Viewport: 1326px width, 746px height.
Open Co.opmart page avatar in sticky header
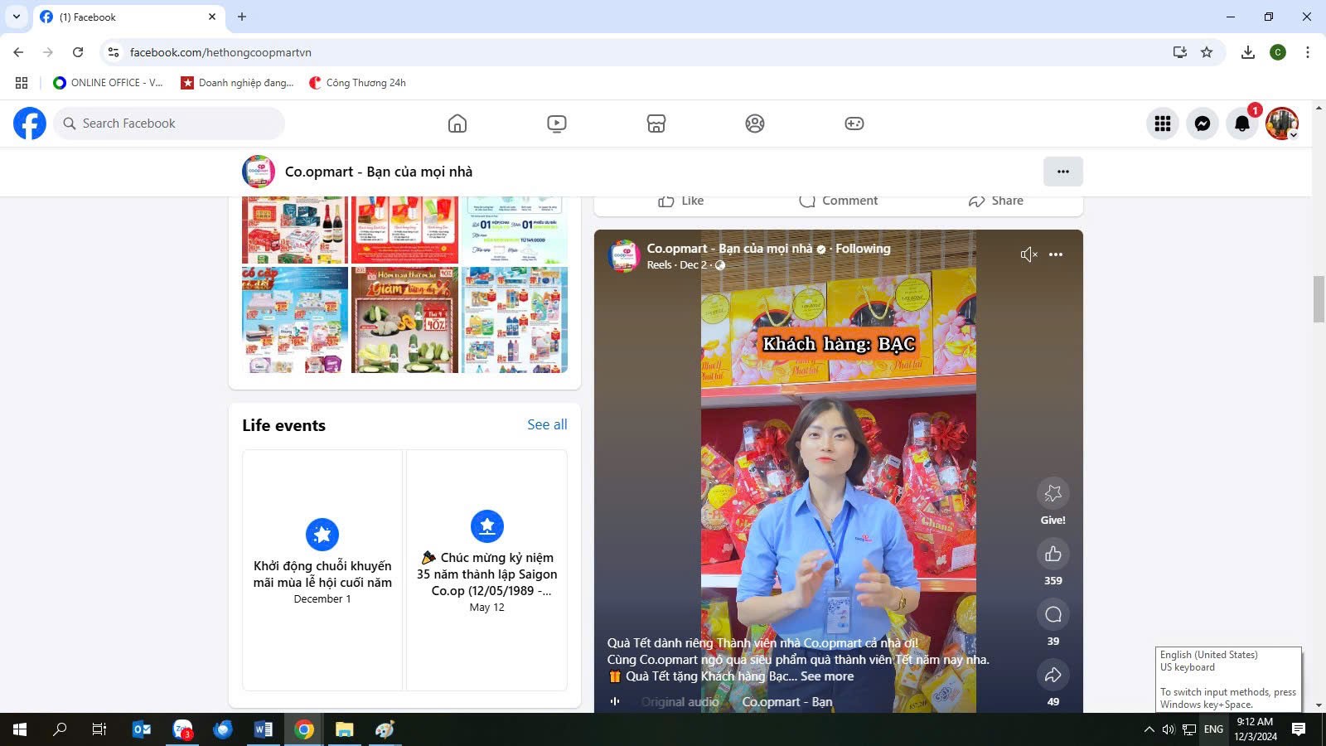click(259, 172)
